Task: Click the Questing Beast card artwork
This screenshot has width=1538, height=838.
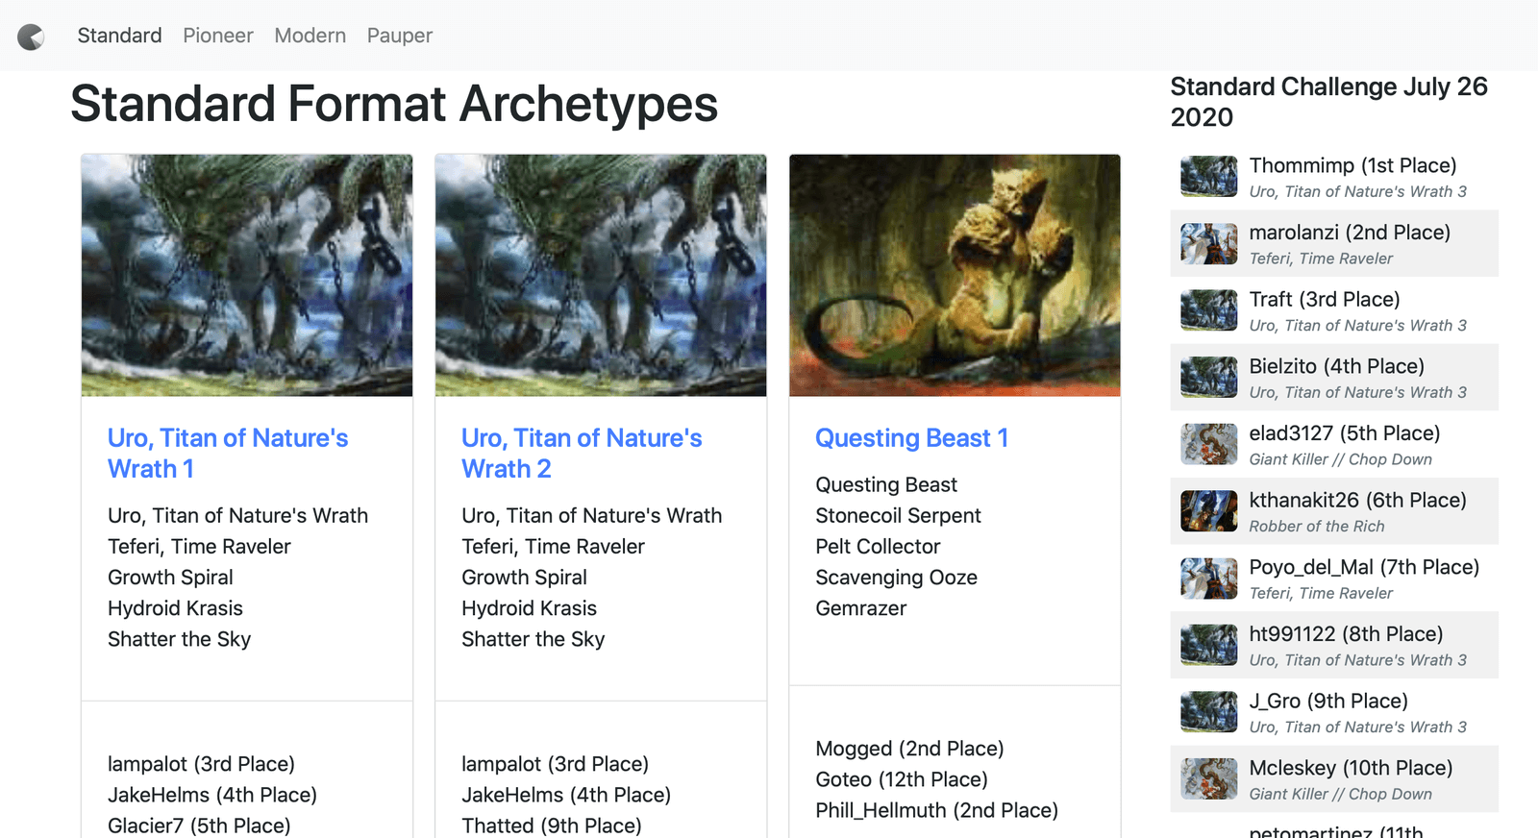Action: [x=955, y=275]
